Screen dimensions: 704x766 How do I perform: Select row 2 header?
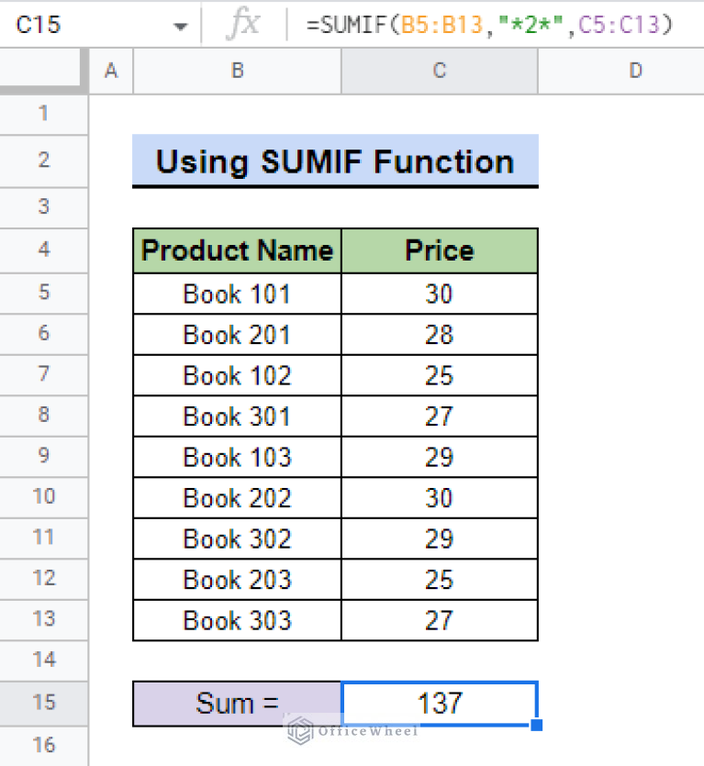pos(44,161)
